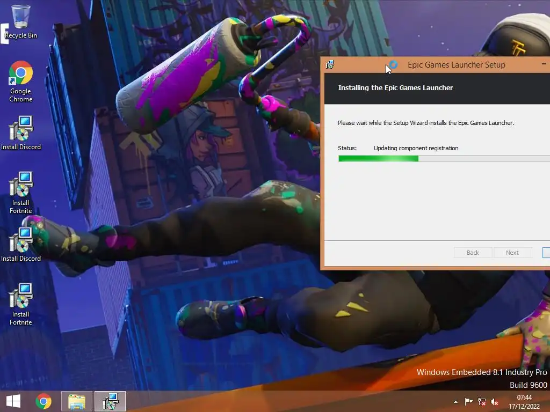Viewport: 550px width, 412px height.
Task: Show hidden system tray icons
Action: pyautogui.click(x=455, y=402)
